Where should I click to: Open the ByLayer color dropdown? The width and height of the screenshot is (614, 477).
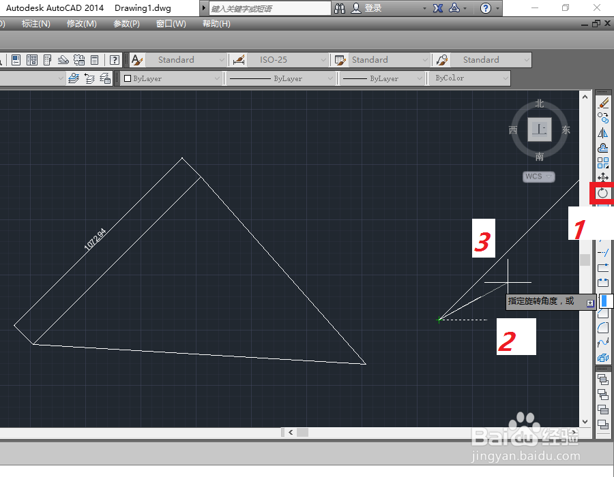point(171,78)
